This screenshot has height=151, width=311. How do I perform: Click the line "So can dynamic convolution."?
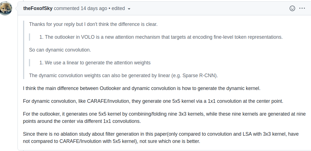coord(60,50)
